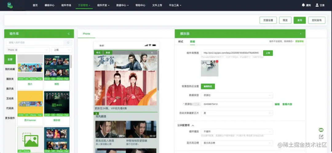Switch to the 样式 tab in 播放器 panel
Image resolution: width=332 pixels, height=153 pixels.
tap(181, 42)
